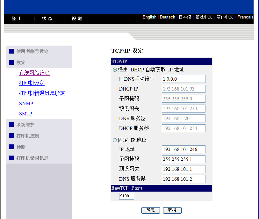Viewport: 259px width, 219px height.
Task: Click 登出 in the top menu
Action: tap(17, 19)
